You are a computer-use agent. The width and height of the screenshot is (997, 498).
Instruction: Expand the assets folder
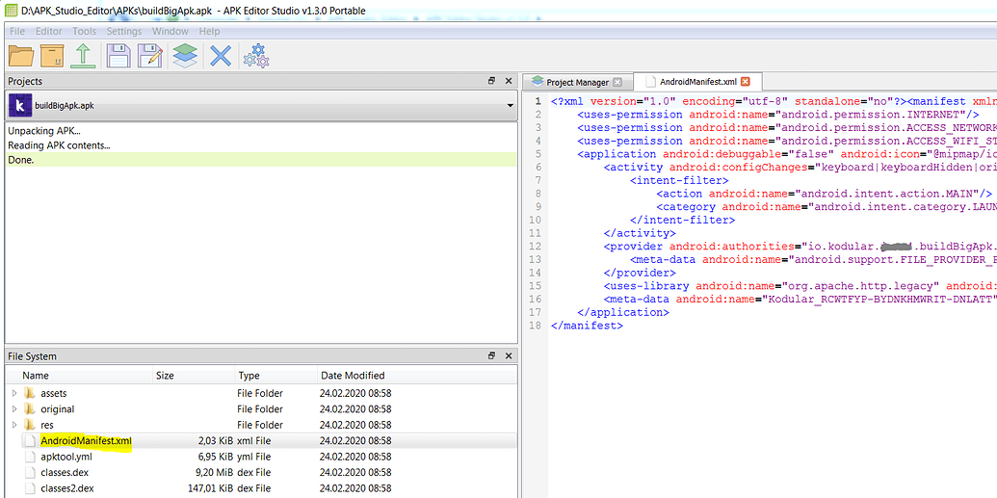click(14, 393)
